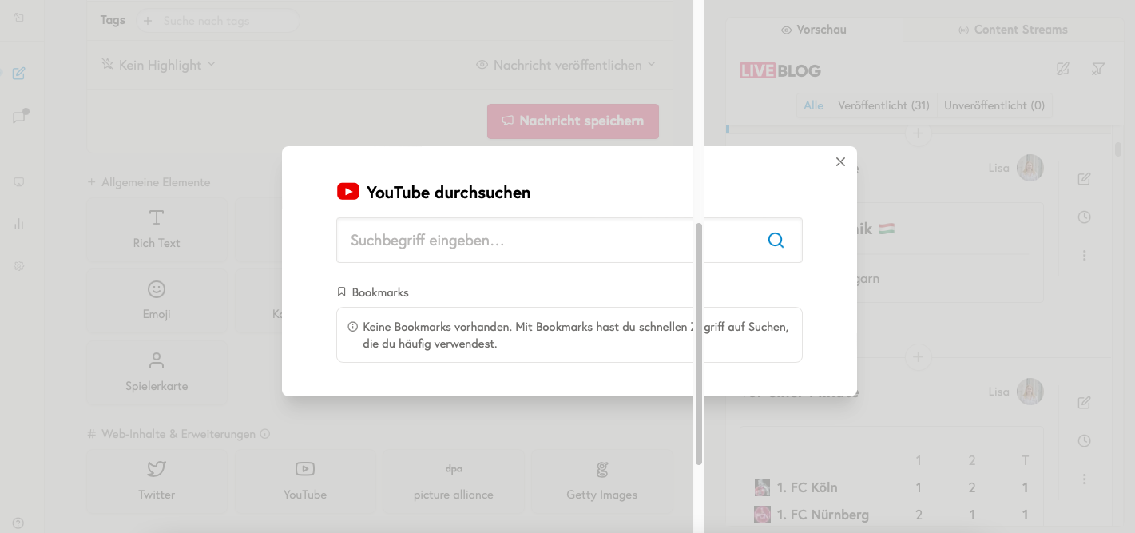Click Lisa's avatar on the first post

tap(1030, 168)
